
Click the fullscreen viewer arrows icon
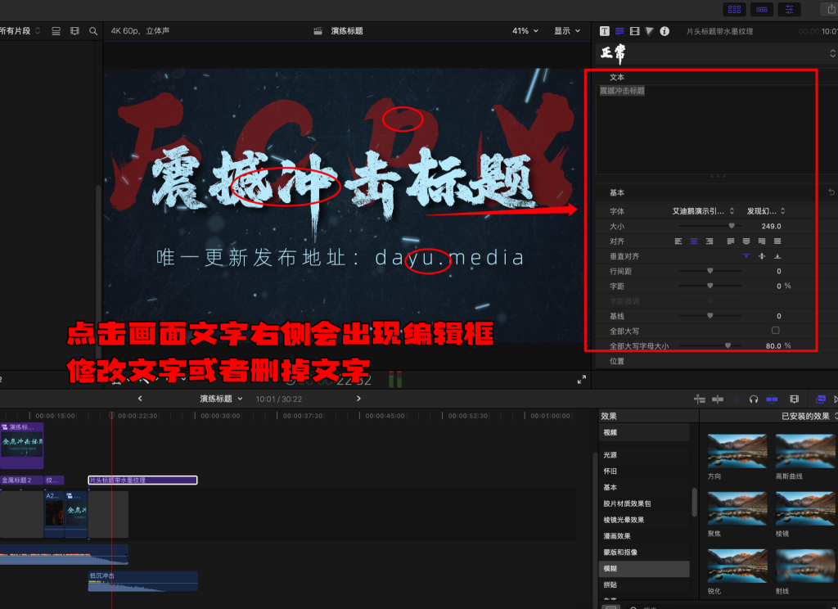coord(581,380)
